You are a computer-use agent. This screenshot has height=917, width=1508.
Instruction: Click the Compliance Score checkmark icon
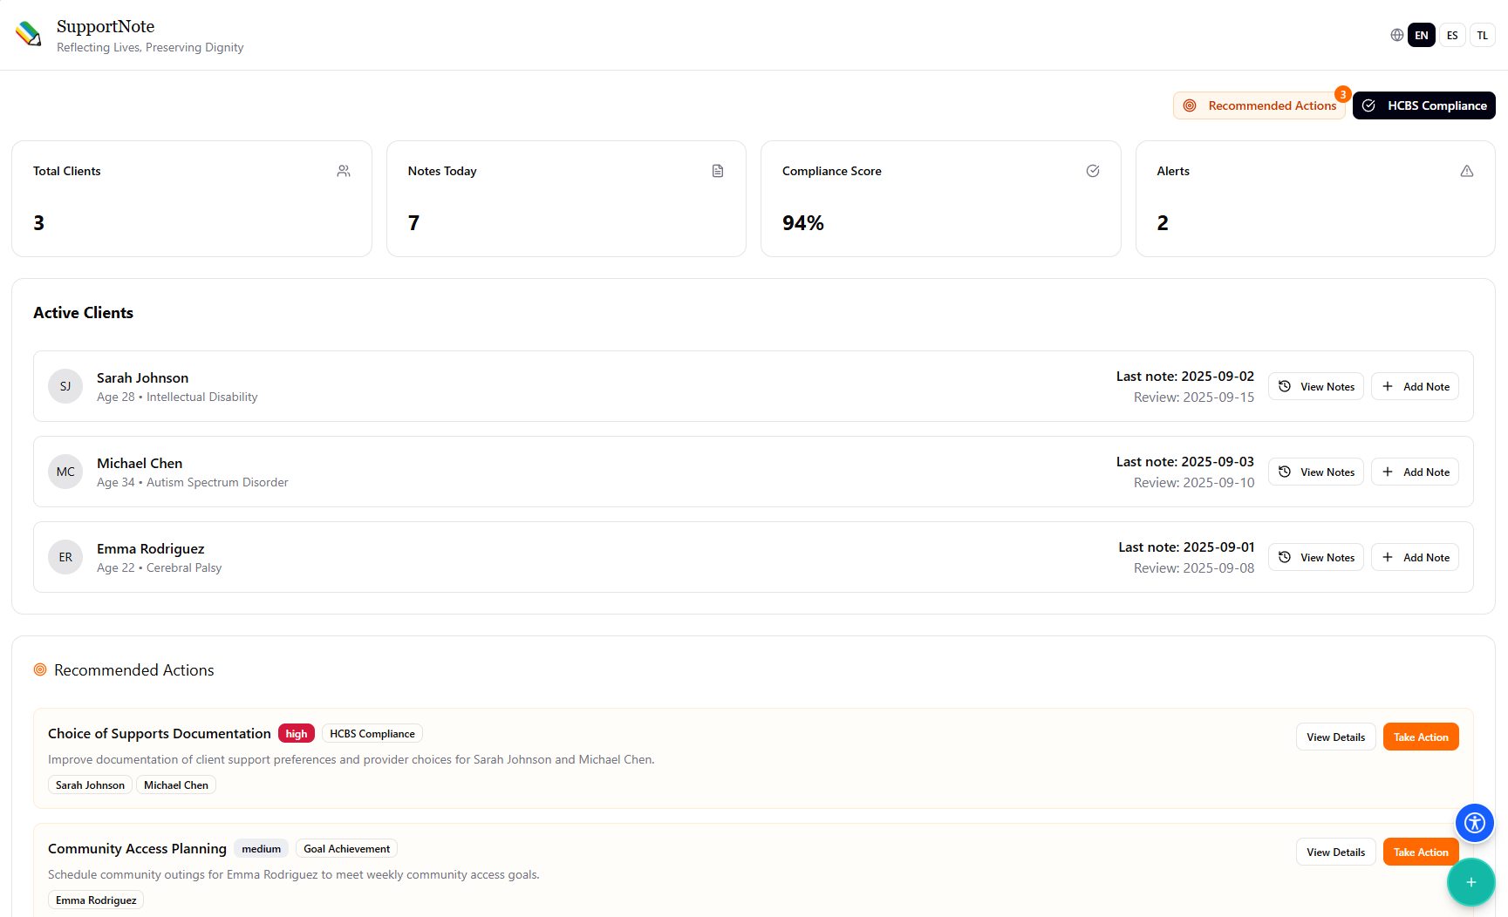1093,171
